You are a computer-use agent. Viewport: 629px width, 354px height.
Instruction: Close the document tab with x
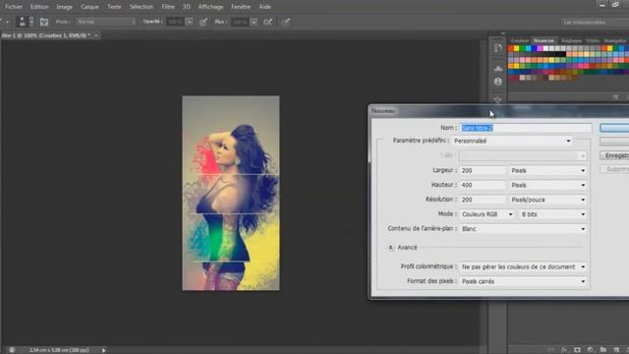click(x=96, y=35)
